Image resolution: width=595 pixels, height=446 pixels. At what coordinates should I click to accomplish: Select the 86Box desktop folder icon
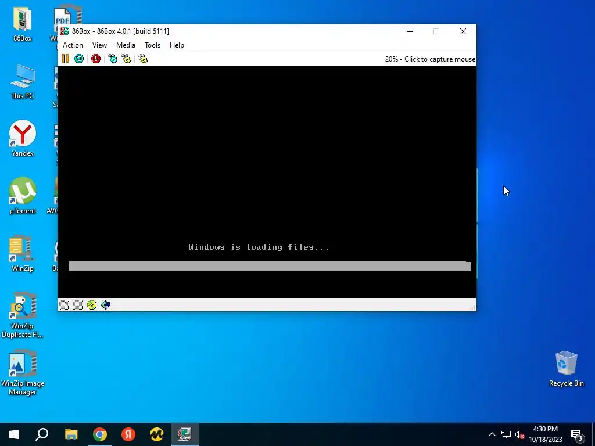coord(23,23)
